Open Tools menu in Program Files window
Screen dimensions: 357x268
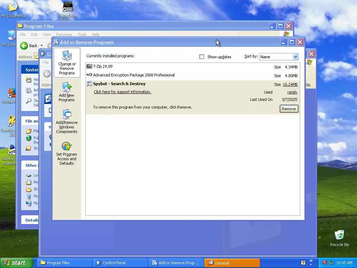tap(82, 35)
